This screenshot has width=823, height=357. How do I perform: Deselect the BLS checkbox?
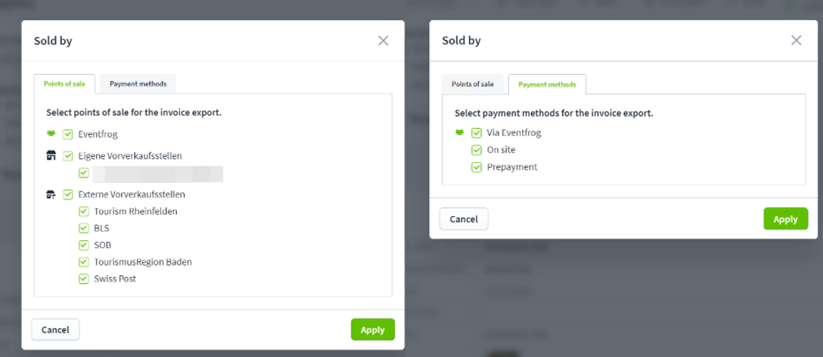pyautogui.click(x=85, y=228)
